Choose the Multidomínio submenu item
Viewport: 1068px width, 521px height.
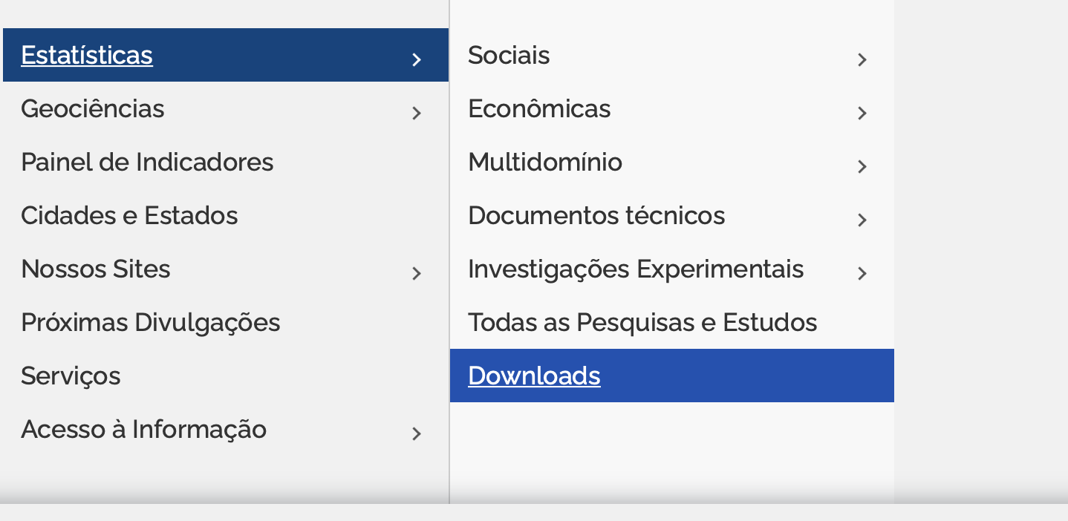pyautogui.click(x=545, y=162)
